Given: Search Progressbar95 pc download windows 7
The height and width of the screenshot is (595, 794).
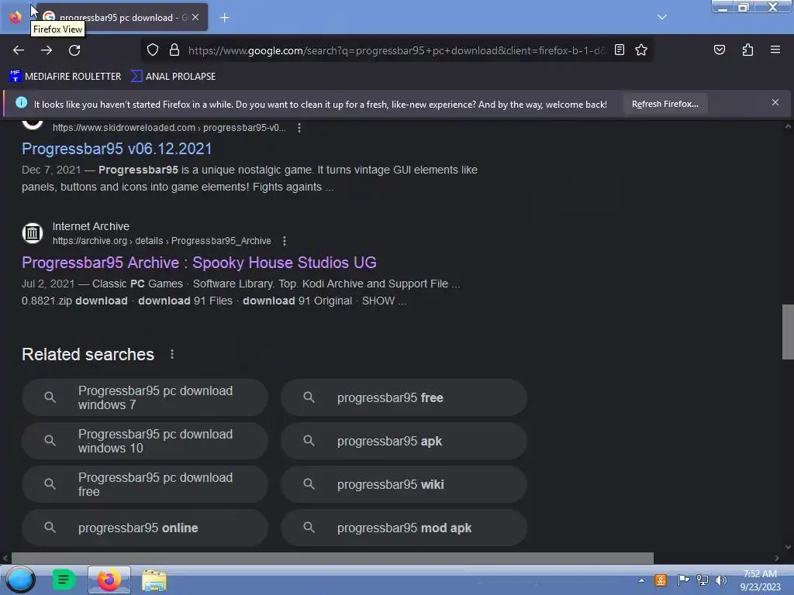Looking at the screenshot, I should coord(145,397).
